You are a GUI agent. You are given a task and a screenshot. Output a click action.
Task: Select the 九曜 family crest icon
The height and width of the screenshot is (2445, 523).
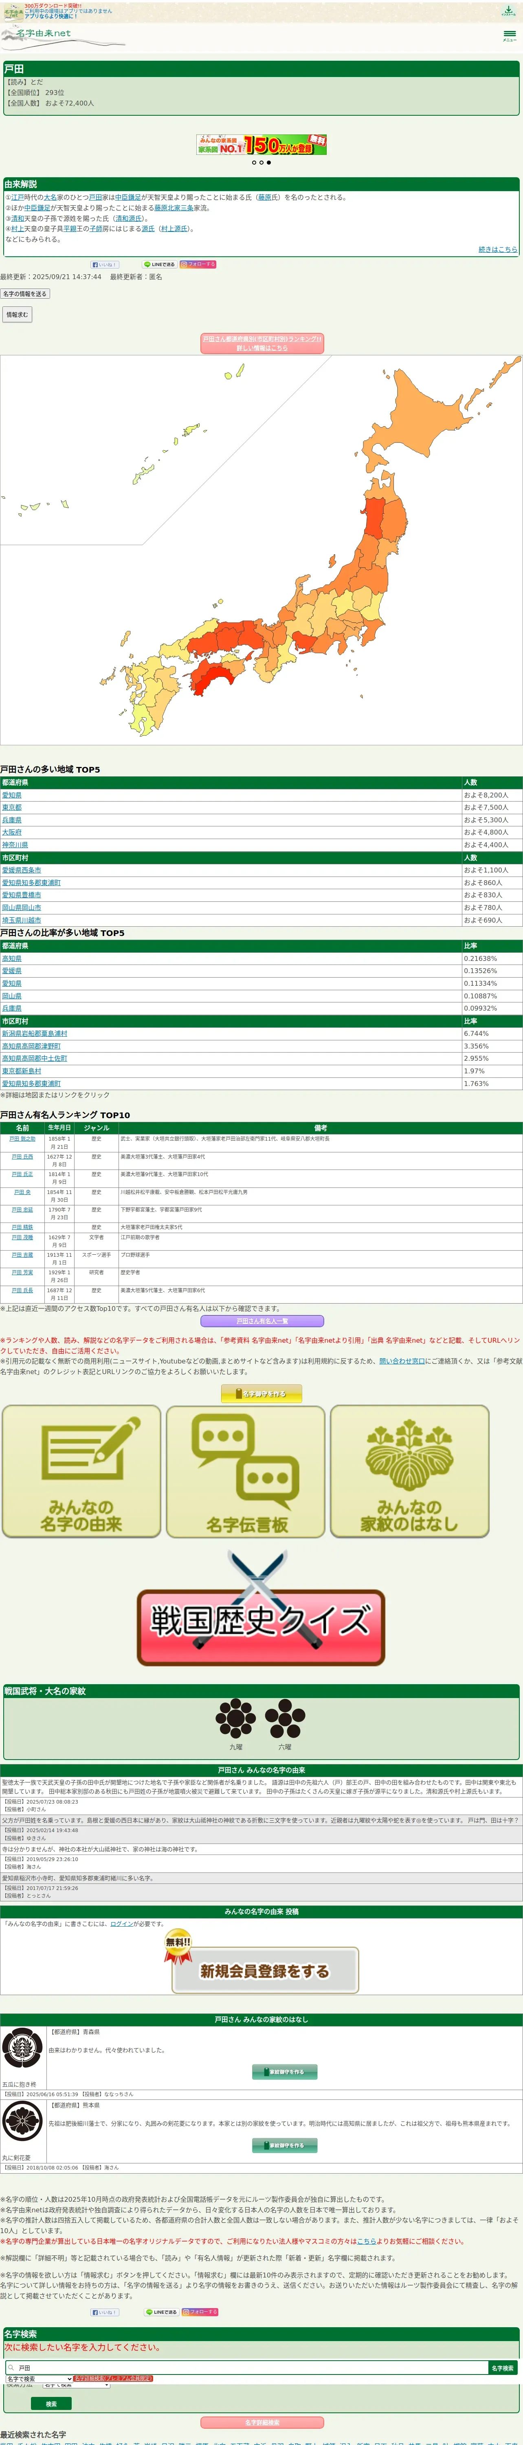235,1718
